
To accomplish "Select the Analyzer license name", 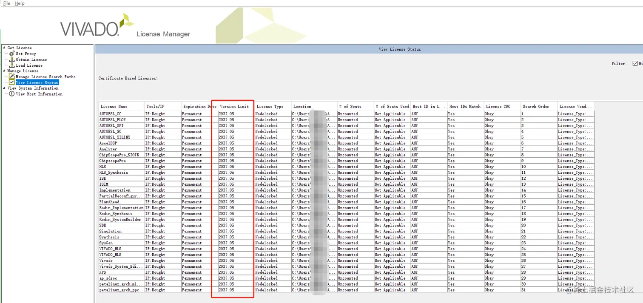I will pos(108,149).
